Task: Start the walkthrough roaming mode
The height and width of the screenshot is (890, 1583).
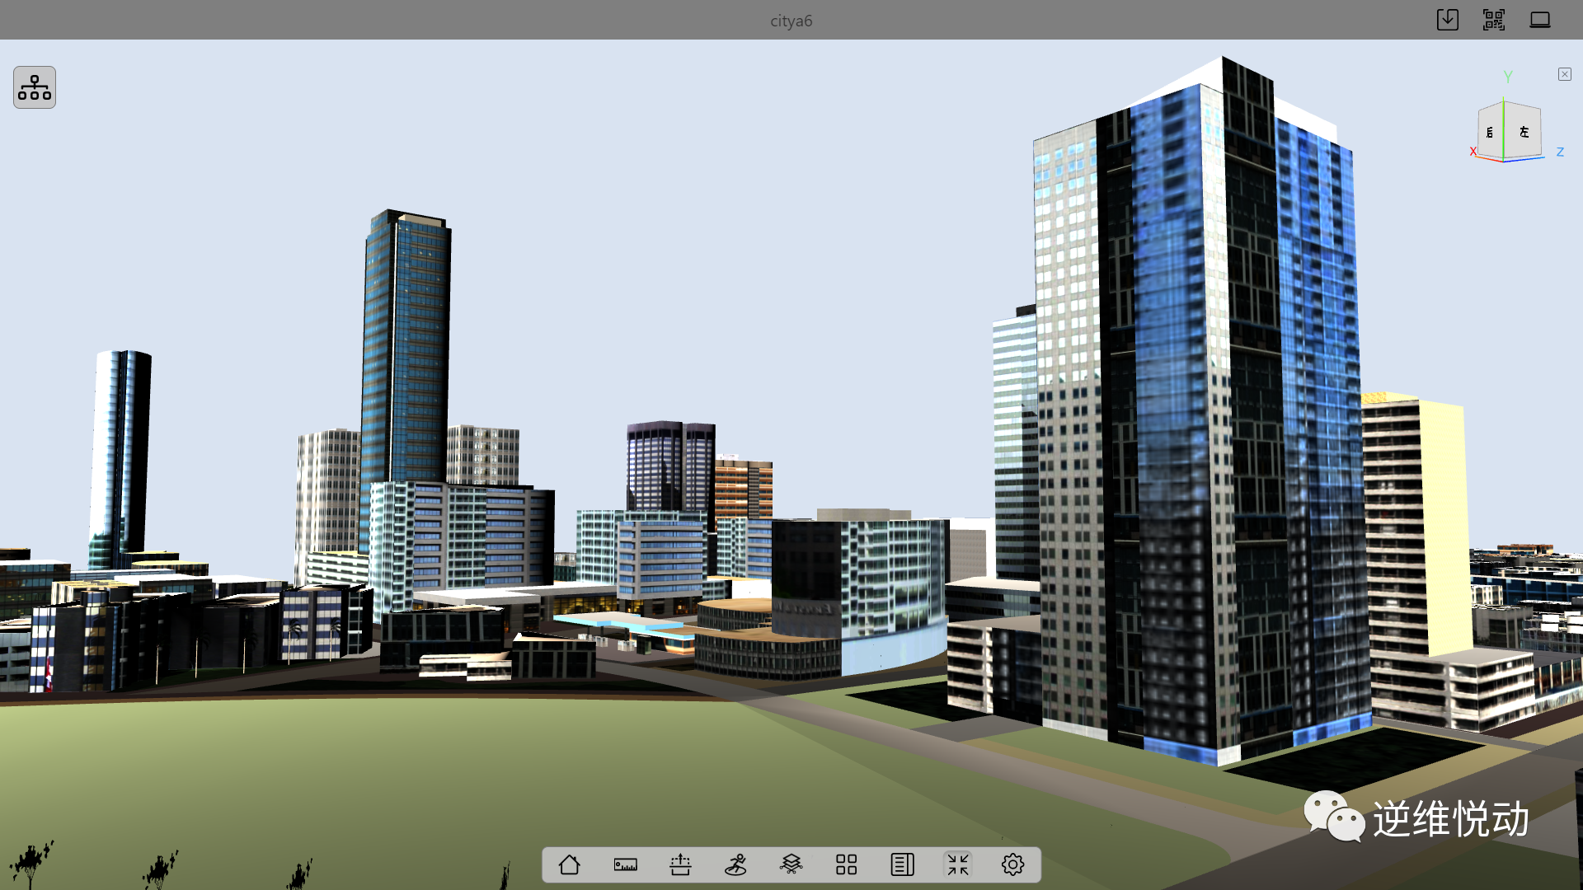Action: (735, 864)
